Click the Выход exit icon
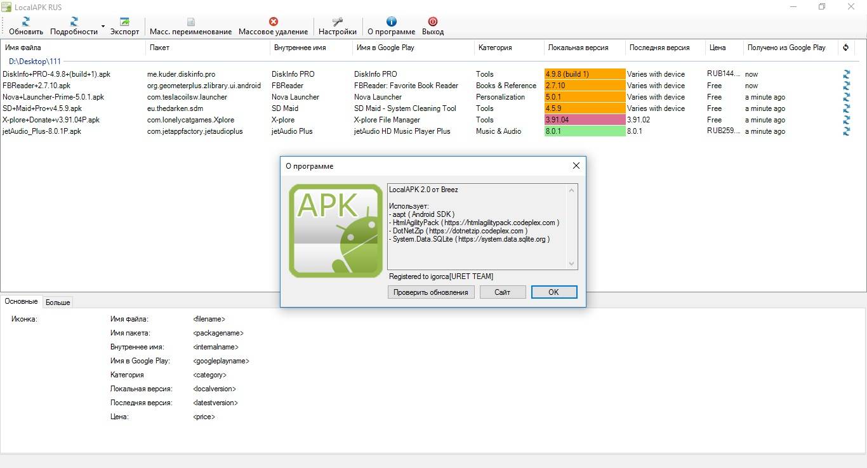 coord(433,22)
